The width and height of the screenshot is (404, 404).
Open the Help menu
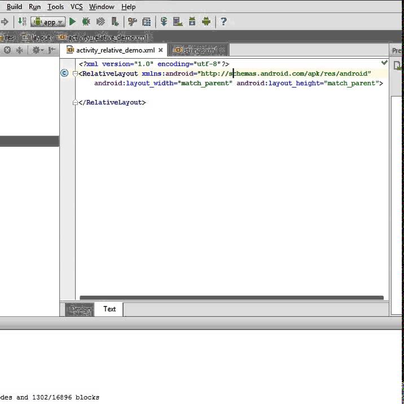click(x=128, y=7)
